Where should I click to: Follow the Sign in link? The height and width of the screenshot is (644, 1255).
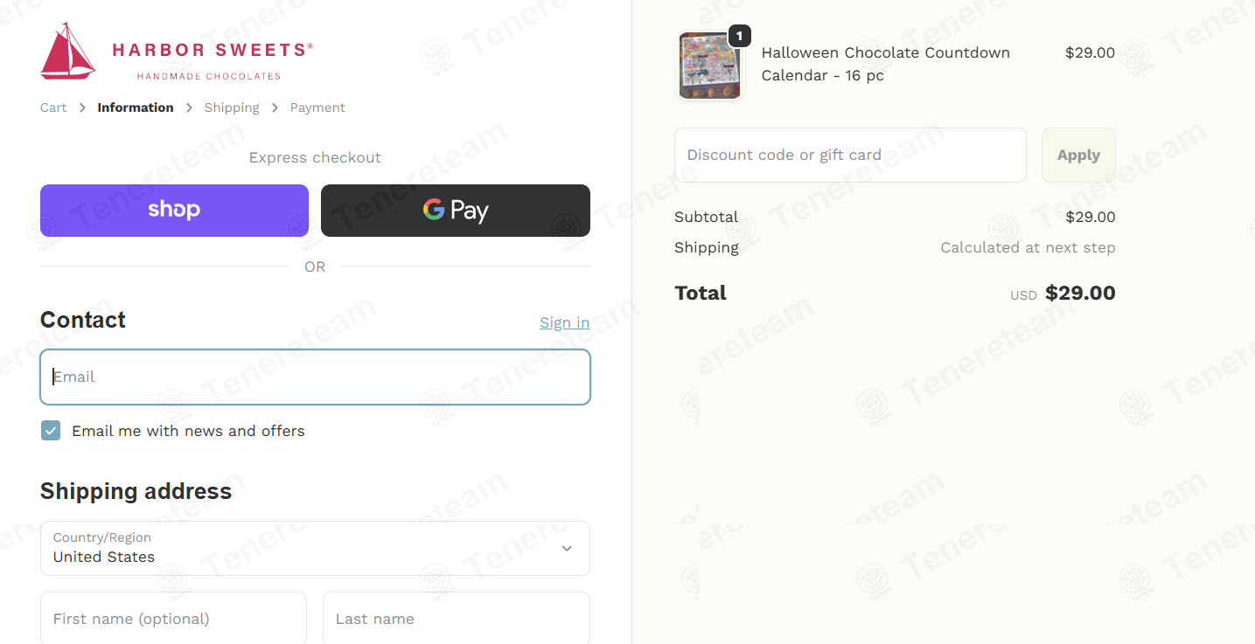click(565, 322)
